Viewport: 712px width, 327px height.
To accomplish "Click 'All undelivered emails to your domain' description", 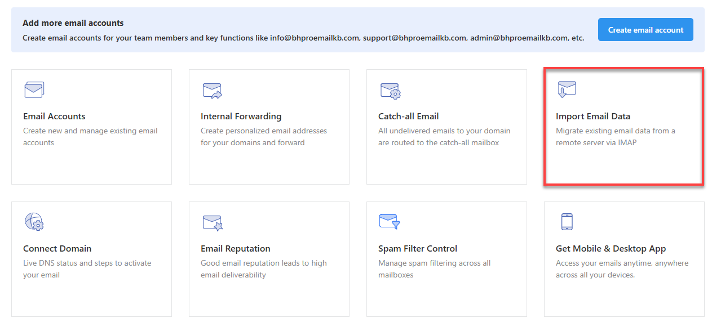I will click(x=444, y=137).
